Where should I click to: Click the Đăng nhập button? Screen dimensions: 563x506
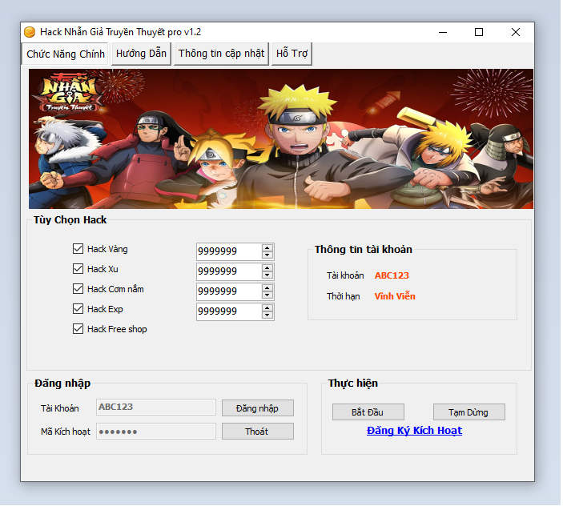point(257,408)
